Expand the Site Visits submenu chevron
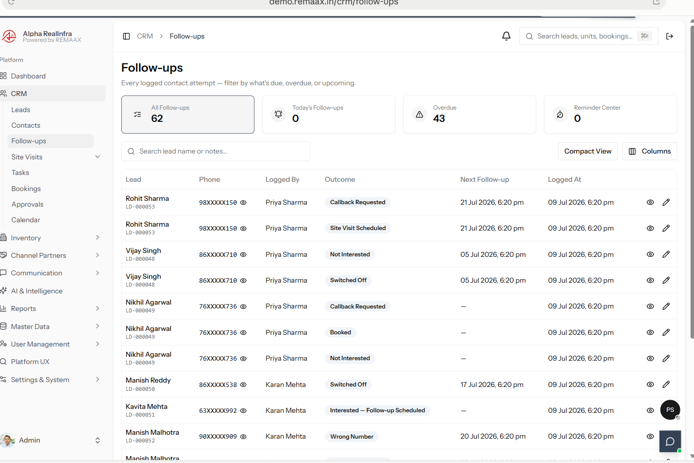Viewport: 694px width, 463px height. [97, 157]
